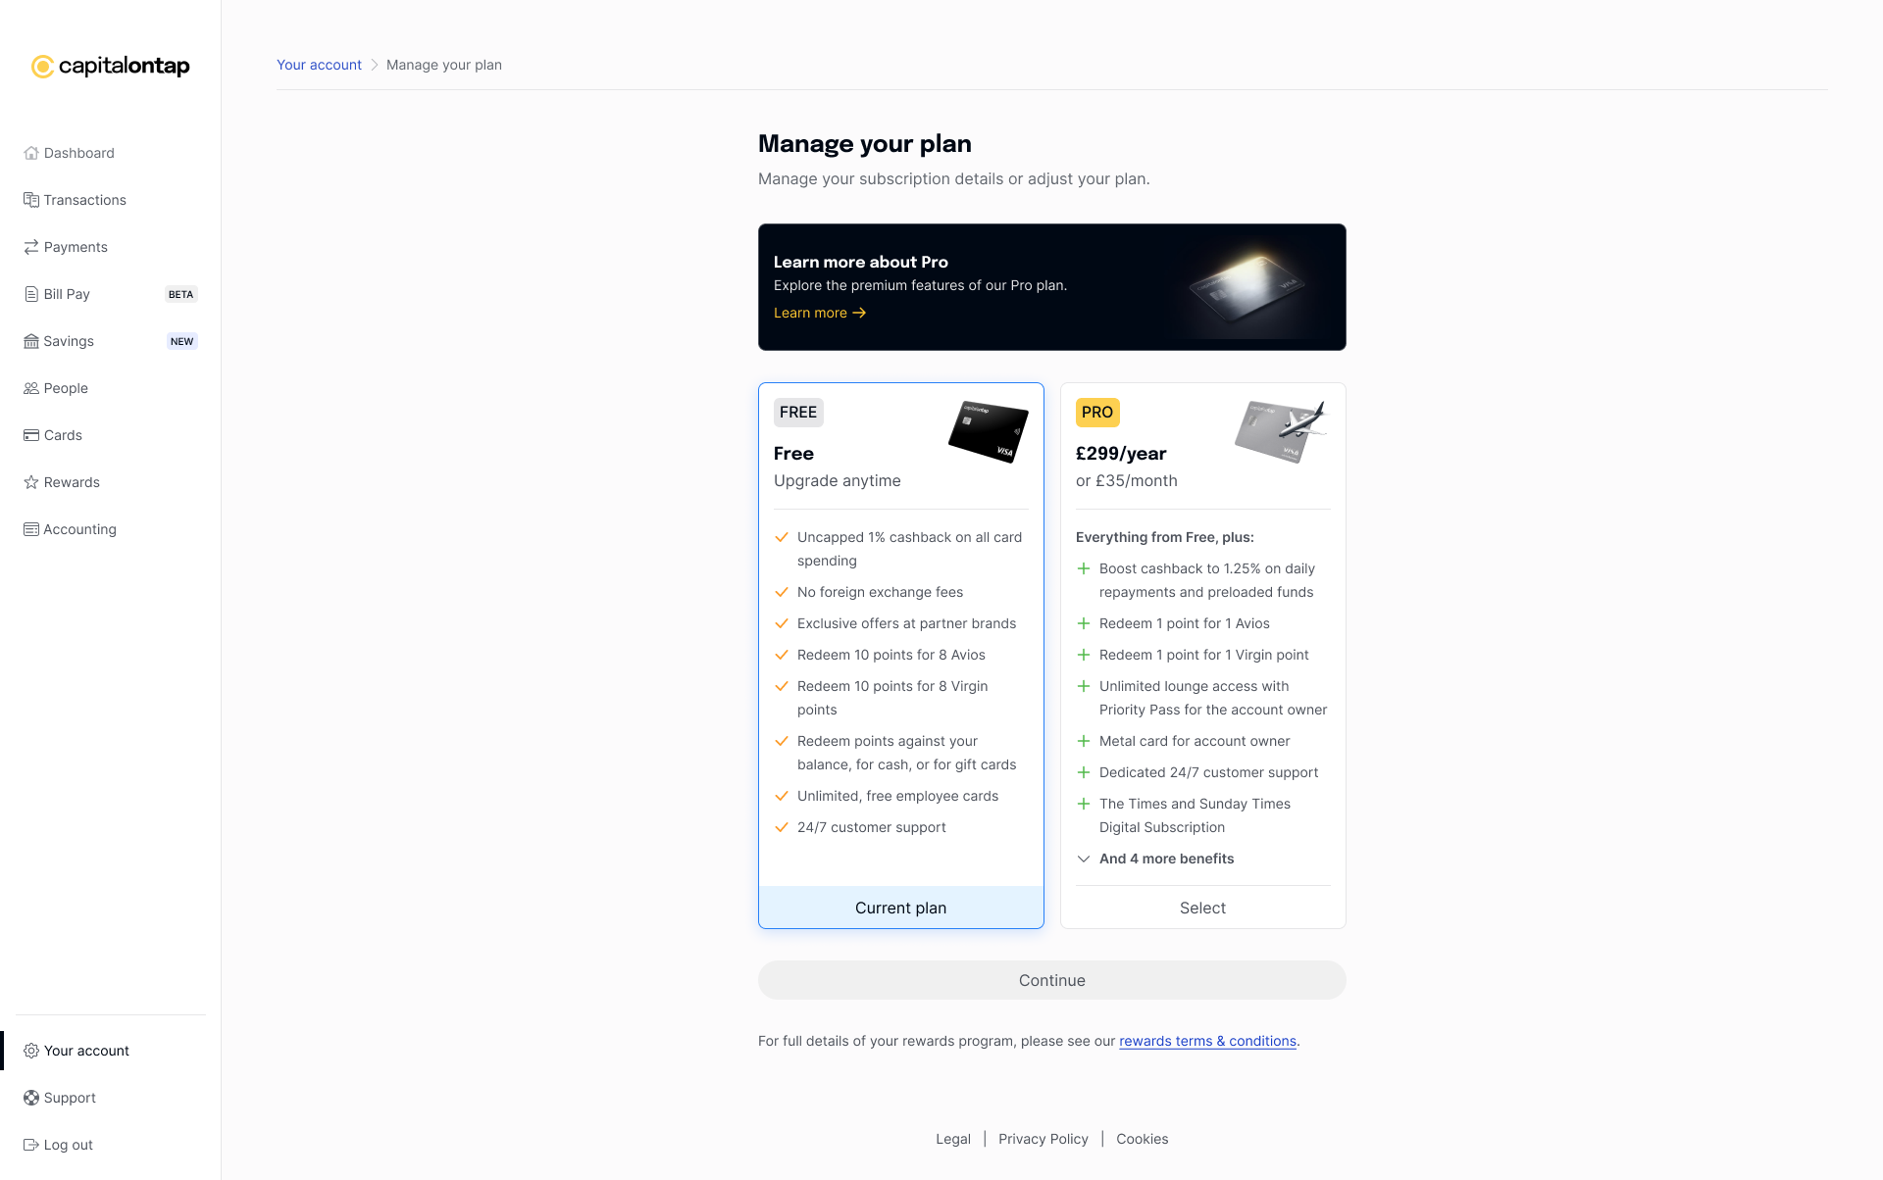Choose Select on the Pro plan
The image size is (1883, 1180).
[x=1202, y=908]
